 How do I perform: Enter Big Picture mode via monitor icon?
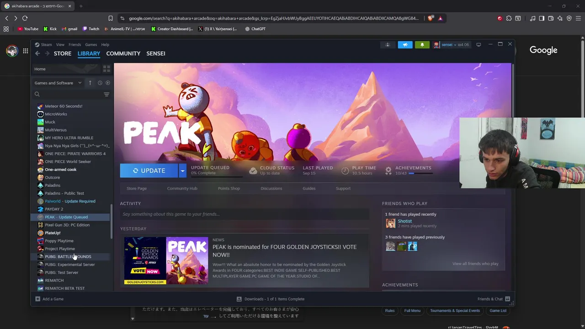[x=479, y=45]
